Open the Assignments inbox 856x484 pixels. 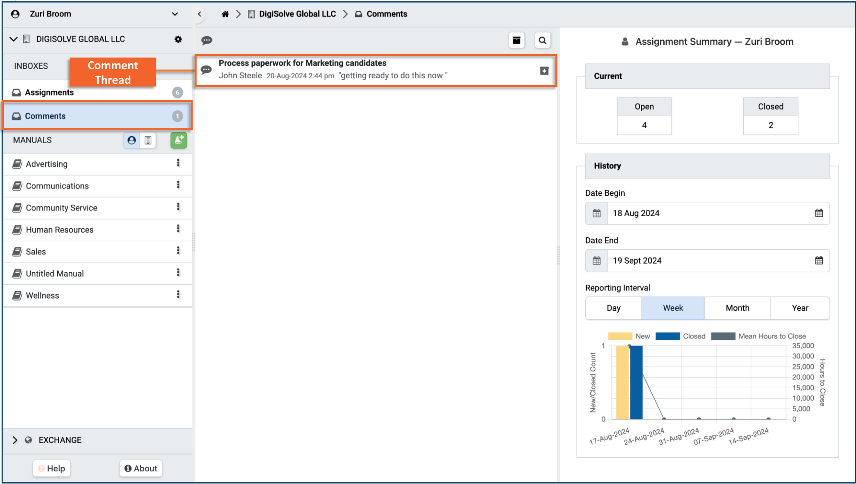coord(49,92)
